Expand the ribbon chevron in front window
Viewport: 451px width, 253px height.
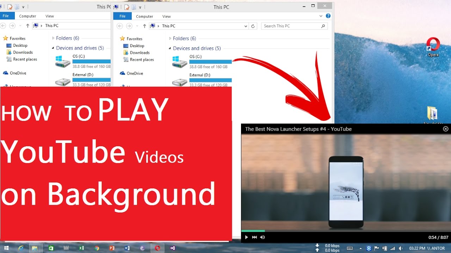[x=321, y=16]
